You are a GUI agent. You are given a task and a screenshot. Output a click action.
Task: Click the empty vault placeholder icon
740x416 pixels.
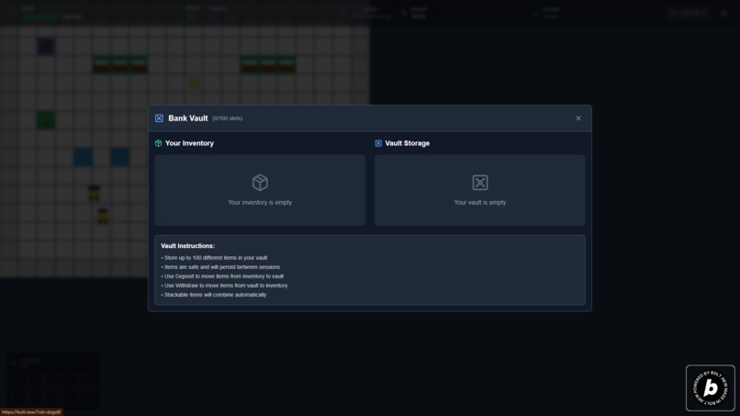480,182
